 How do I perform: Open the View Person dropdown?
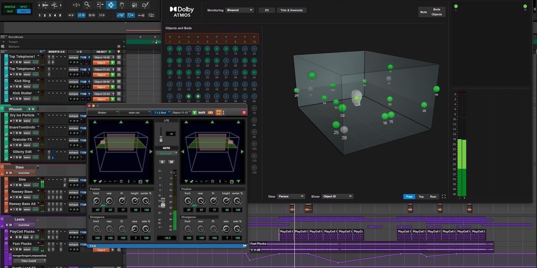(291, 197)
